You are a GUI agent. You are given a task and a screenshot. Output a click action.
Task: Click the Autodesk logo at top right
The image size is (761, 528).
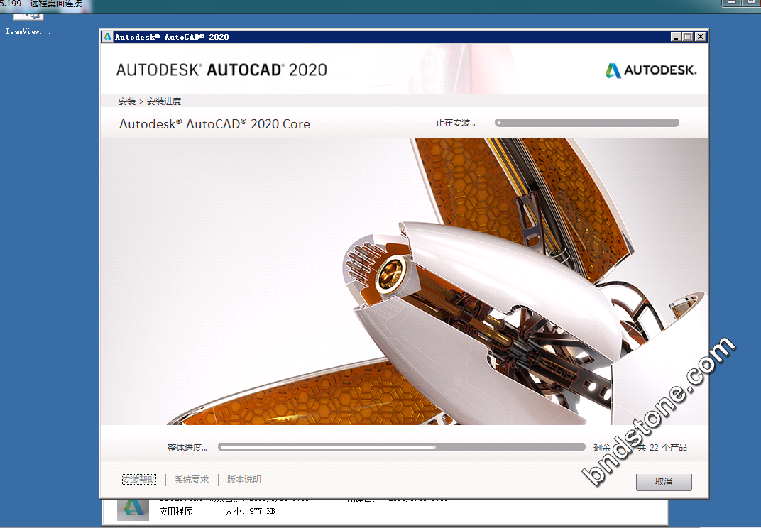point(650,70)
